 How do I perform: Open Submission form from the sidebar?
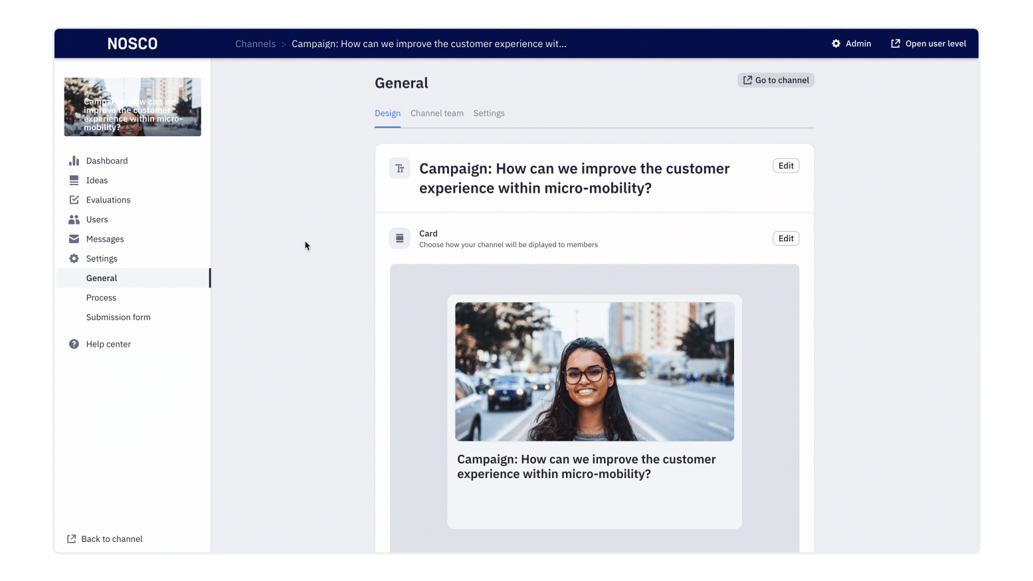[x=118, y=317]
